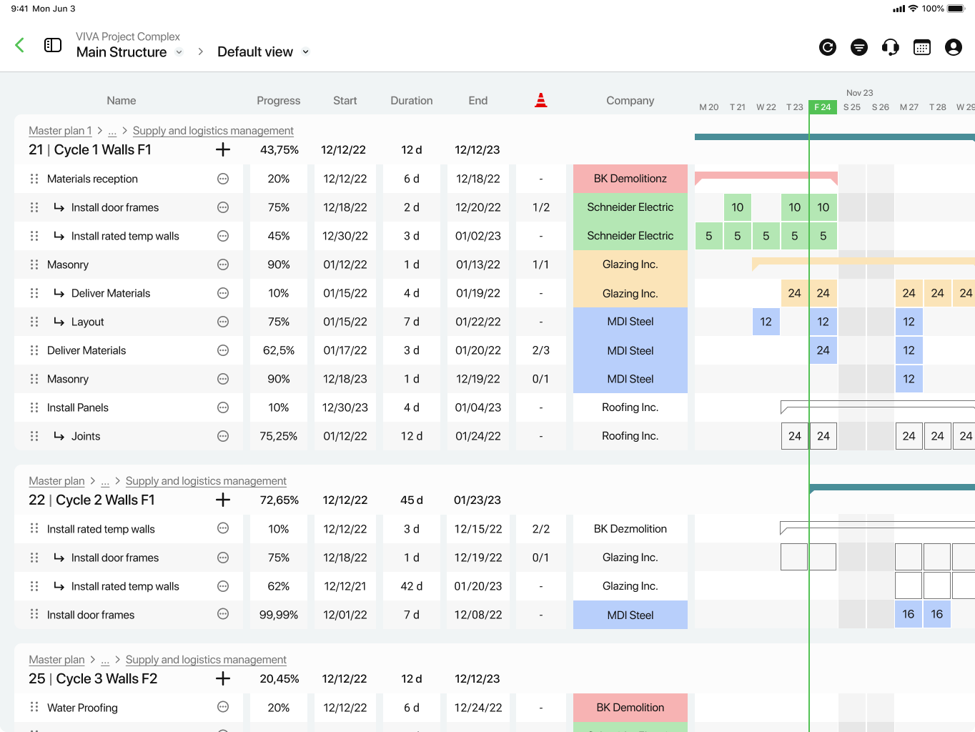
Task: Grab the drag handle of Water Proofing
Action: coord(34,707)
